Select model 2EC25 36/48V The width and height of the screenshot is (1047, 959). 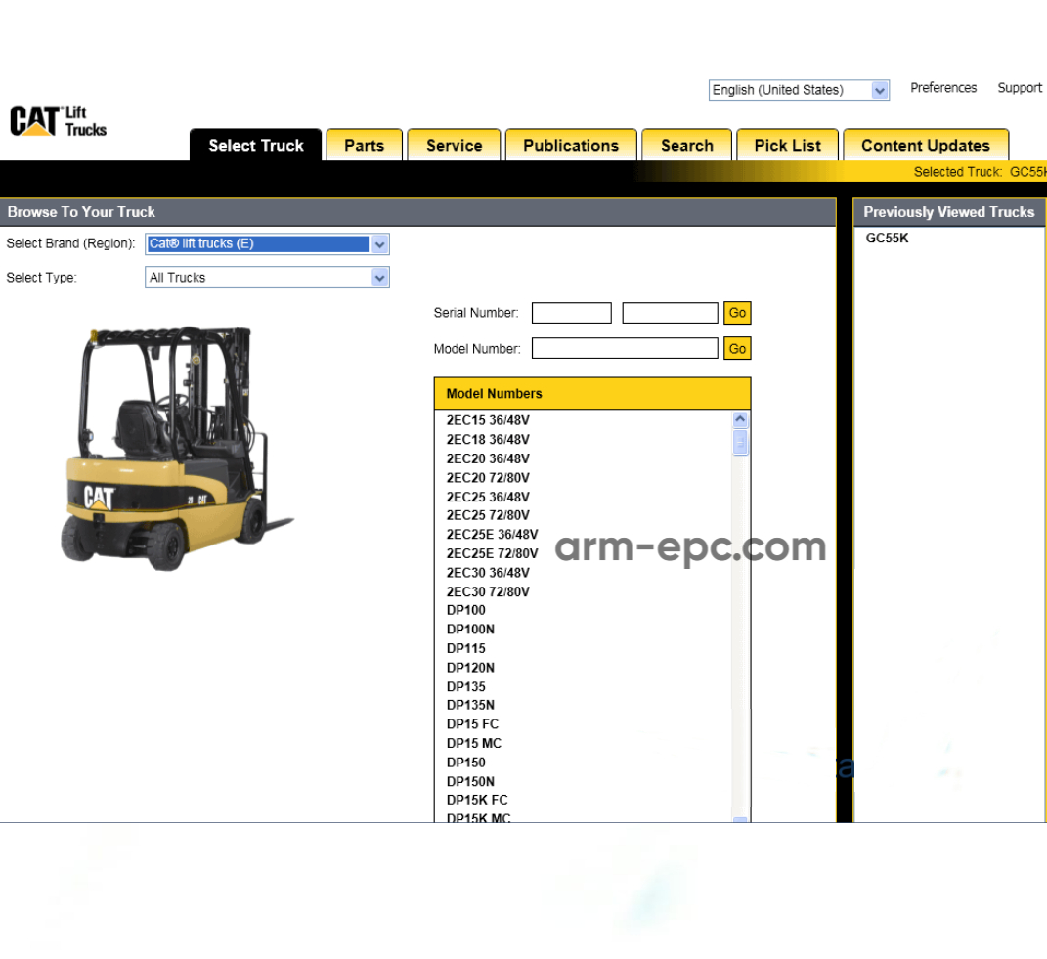[488, 497]
